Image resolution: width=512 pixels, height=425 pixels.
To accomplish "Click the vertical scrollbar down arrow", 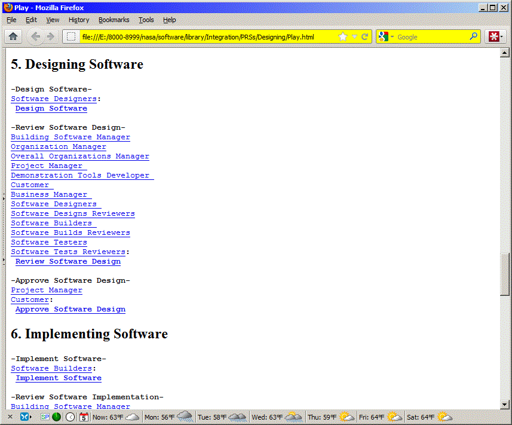I will coord(504,405).
